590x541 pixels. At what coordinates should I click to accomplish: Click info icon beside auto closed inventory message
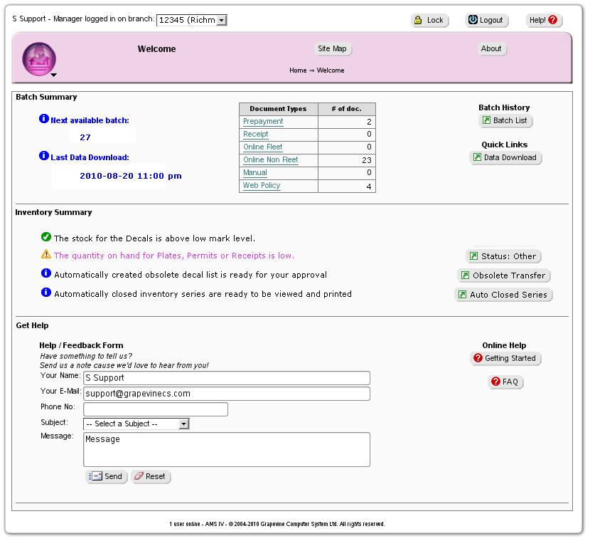46,293
